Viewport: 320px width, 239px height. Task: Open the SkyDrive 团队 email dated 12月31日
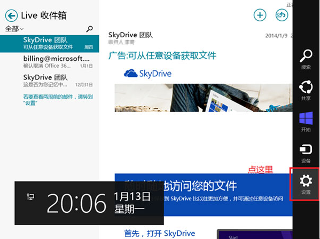49,81
